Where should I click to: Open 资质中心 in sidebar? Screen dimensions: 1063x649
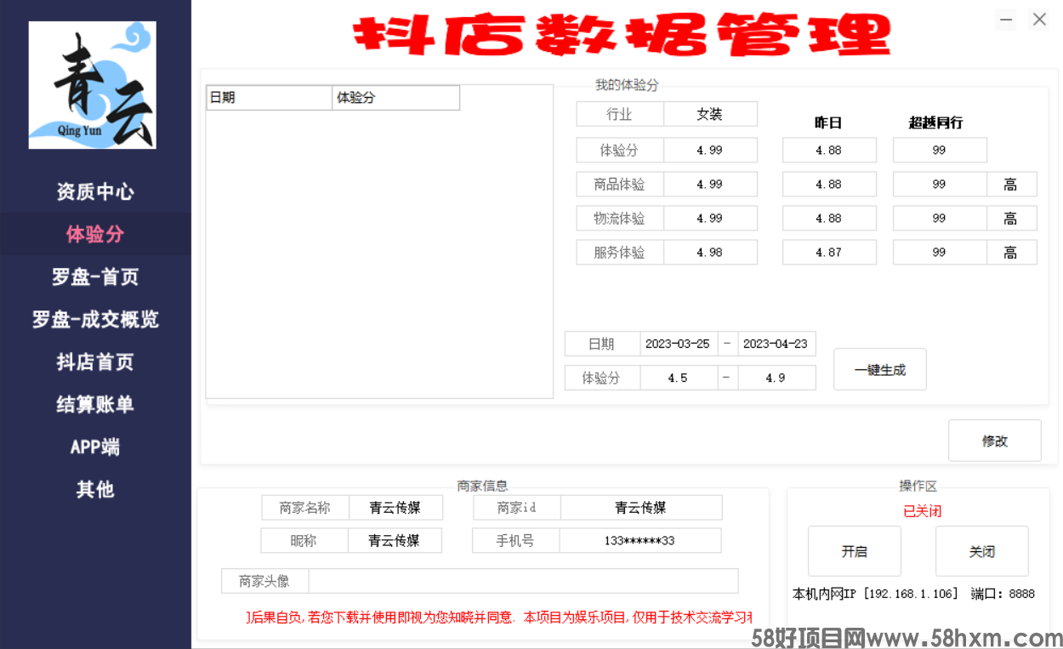[x=95, y=191]
